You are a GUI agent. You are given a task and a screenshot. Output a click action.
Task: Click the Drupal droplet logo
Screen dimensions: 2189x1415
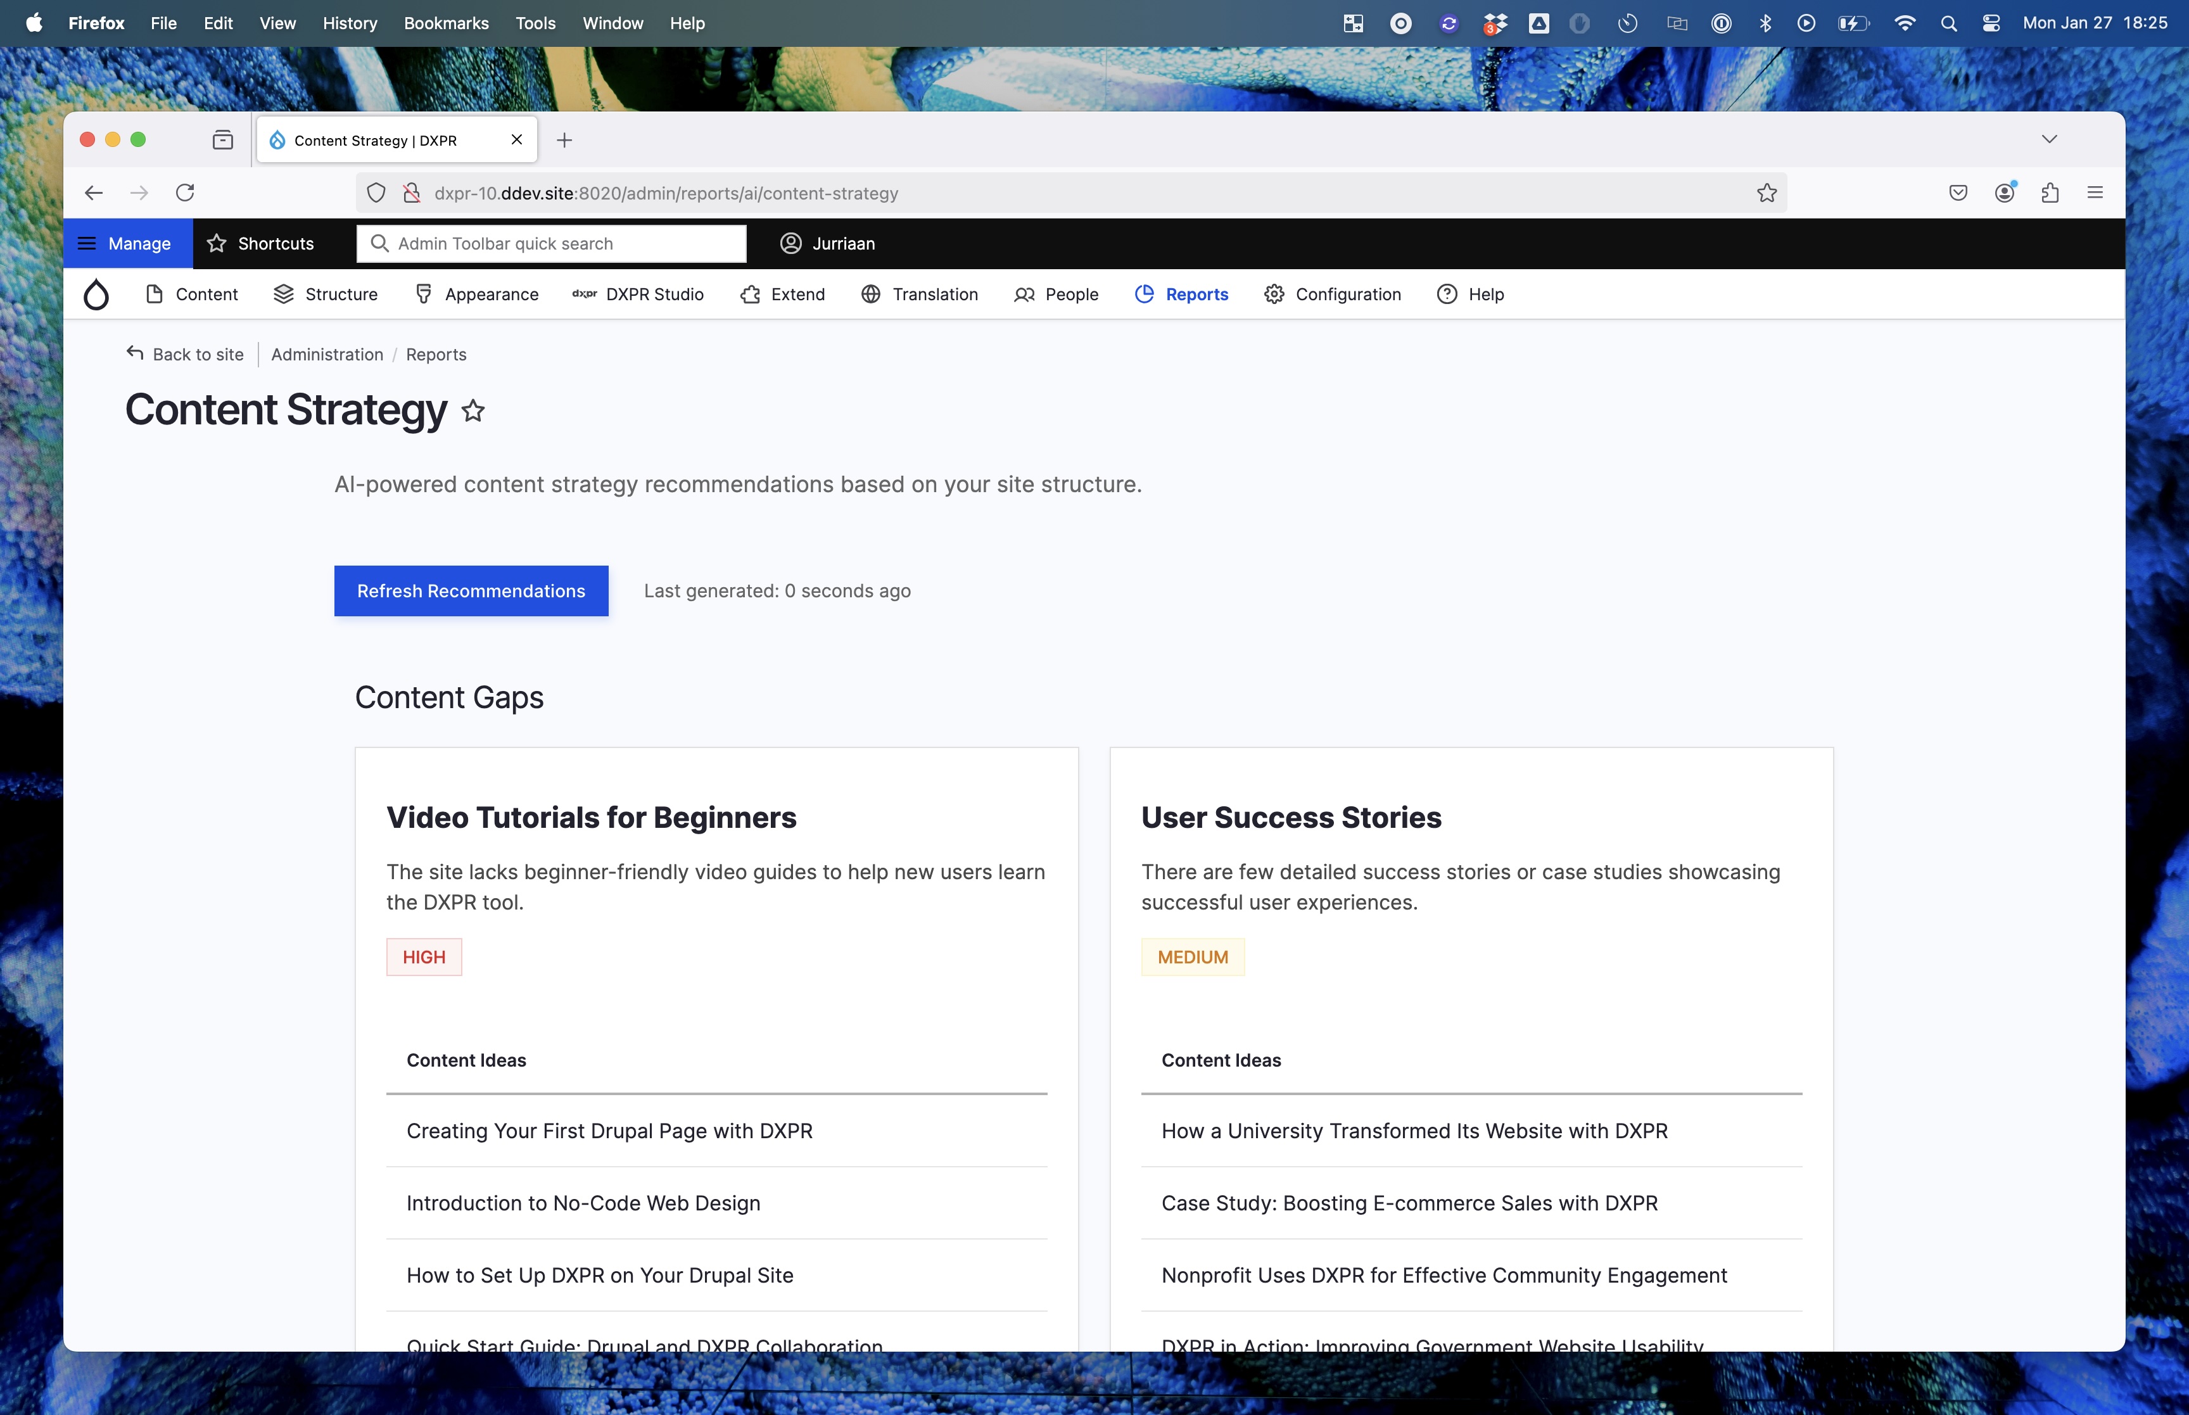click(x=96, y=294)
